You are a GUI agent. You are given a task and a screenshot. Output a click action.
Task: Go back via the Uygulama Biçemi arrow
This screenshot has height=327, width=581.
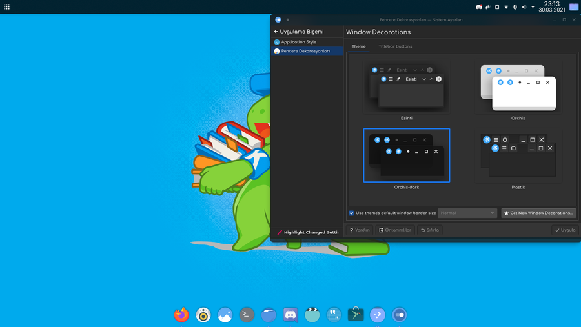(276, 32)
